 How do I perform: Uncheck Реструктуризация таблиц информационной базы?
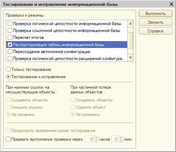pyautogui.click(x=10, y=45)
